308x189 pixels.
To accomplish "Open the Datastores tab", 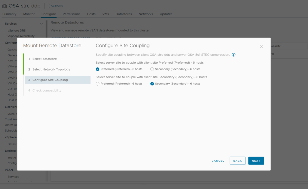I will pyautogui.click(x=124, y=14).
